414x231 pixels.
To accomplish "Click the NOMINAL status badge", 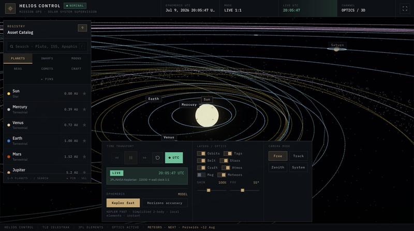I will coord(75,6).
